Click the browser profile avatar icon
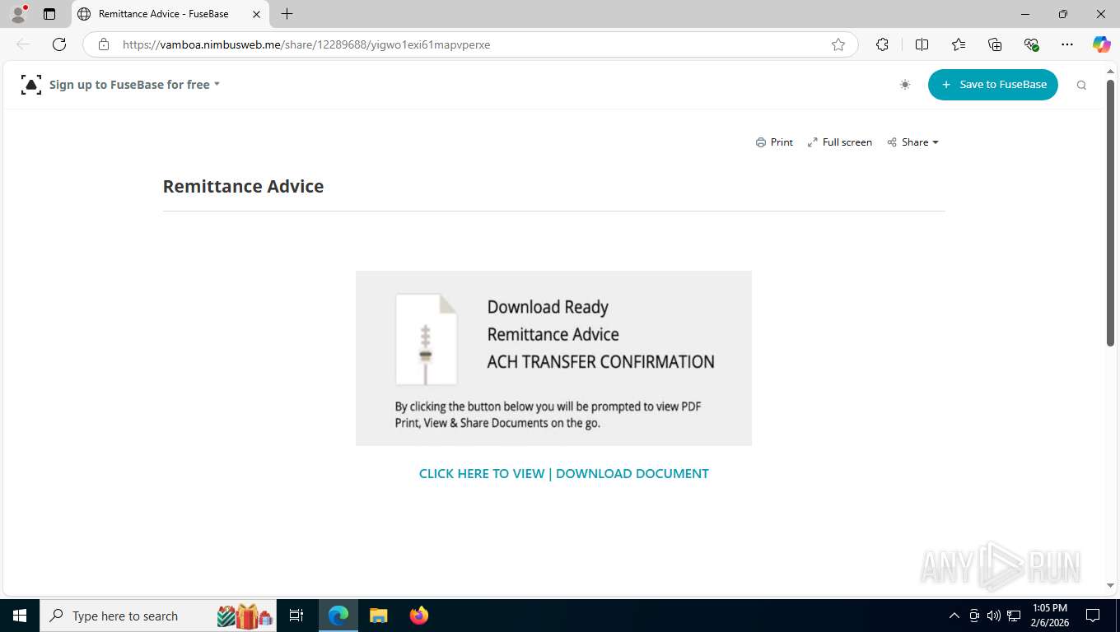Screen dimensions: 1120x632 pos(18,14)
